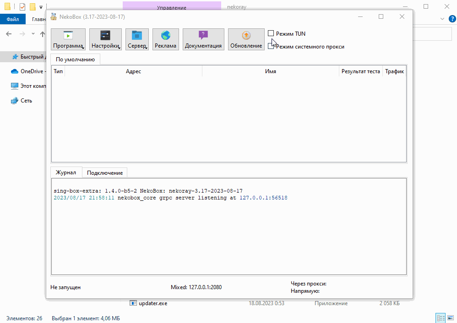Open the Файл tab in Explorer
This screenshot has width=457, height=323.
[x=13, y=19]
